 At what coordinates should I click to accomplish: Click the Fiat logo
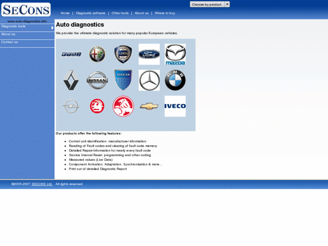tap(71, 54)
